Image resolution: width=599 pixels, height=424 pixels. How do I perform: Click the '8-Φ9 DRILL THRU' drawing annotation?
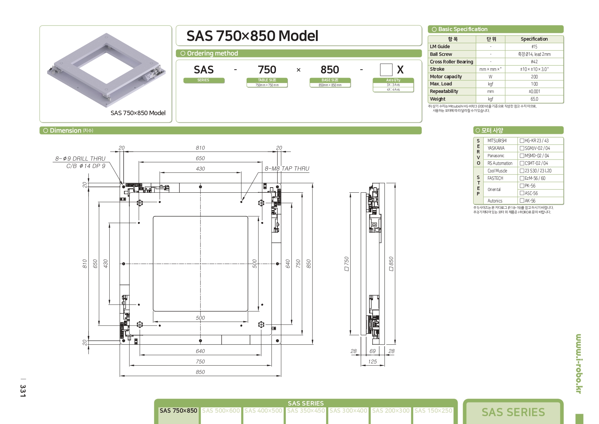pyautogui.click(x=80, y=159)
